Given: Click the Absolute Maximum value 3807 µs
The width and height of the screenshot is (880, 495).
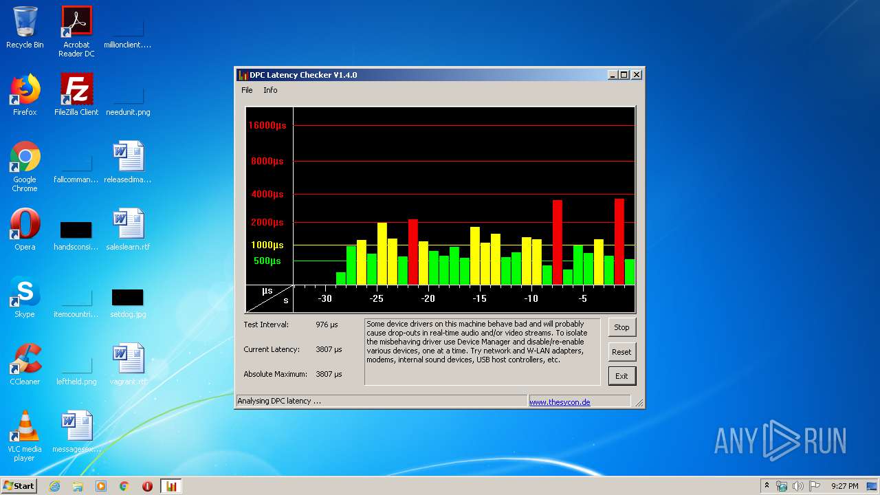Looking at the screenshot, I should point(329,374).
